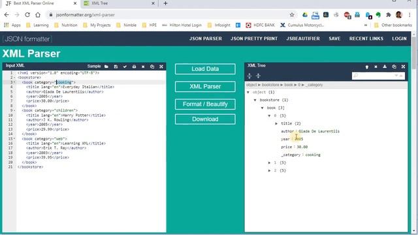Click the XML Parser button
418x235 pixels.
205,87
